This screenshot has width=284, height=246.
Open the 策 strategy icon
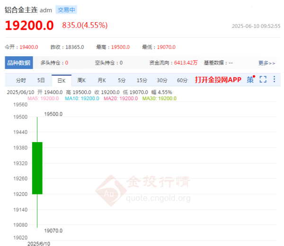click(251, 79)
